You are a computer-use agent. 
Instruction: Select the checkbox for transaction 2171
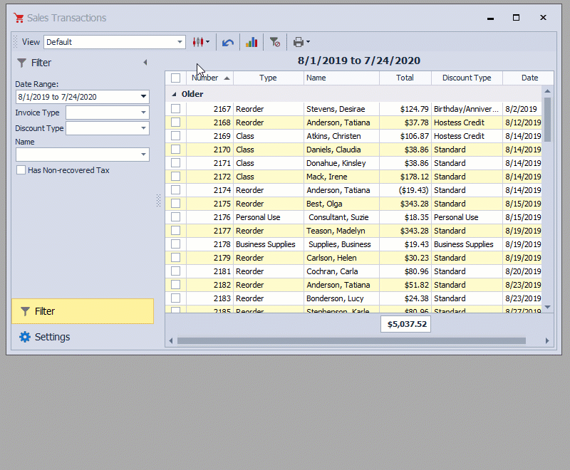coord(175,163)
